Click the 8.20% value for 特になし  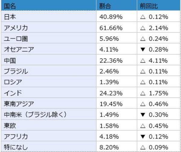[x=109, y=147]
